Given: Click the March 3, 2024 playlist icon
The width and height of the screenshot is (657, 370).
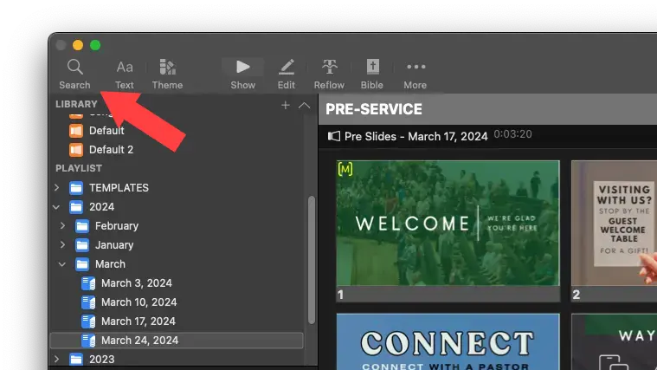Looking at the screenshot, I should click(88, 283).
